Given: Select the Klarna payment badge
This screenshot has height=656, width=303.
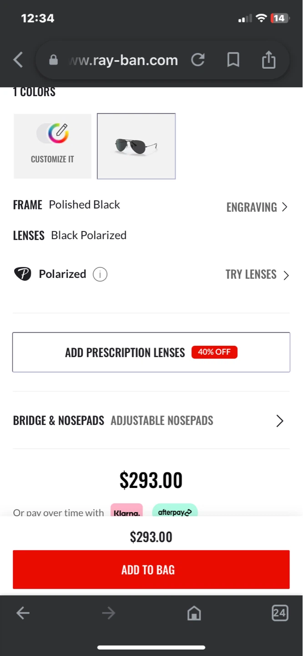Looking at the screenshot, I should (x=126, y=512).
